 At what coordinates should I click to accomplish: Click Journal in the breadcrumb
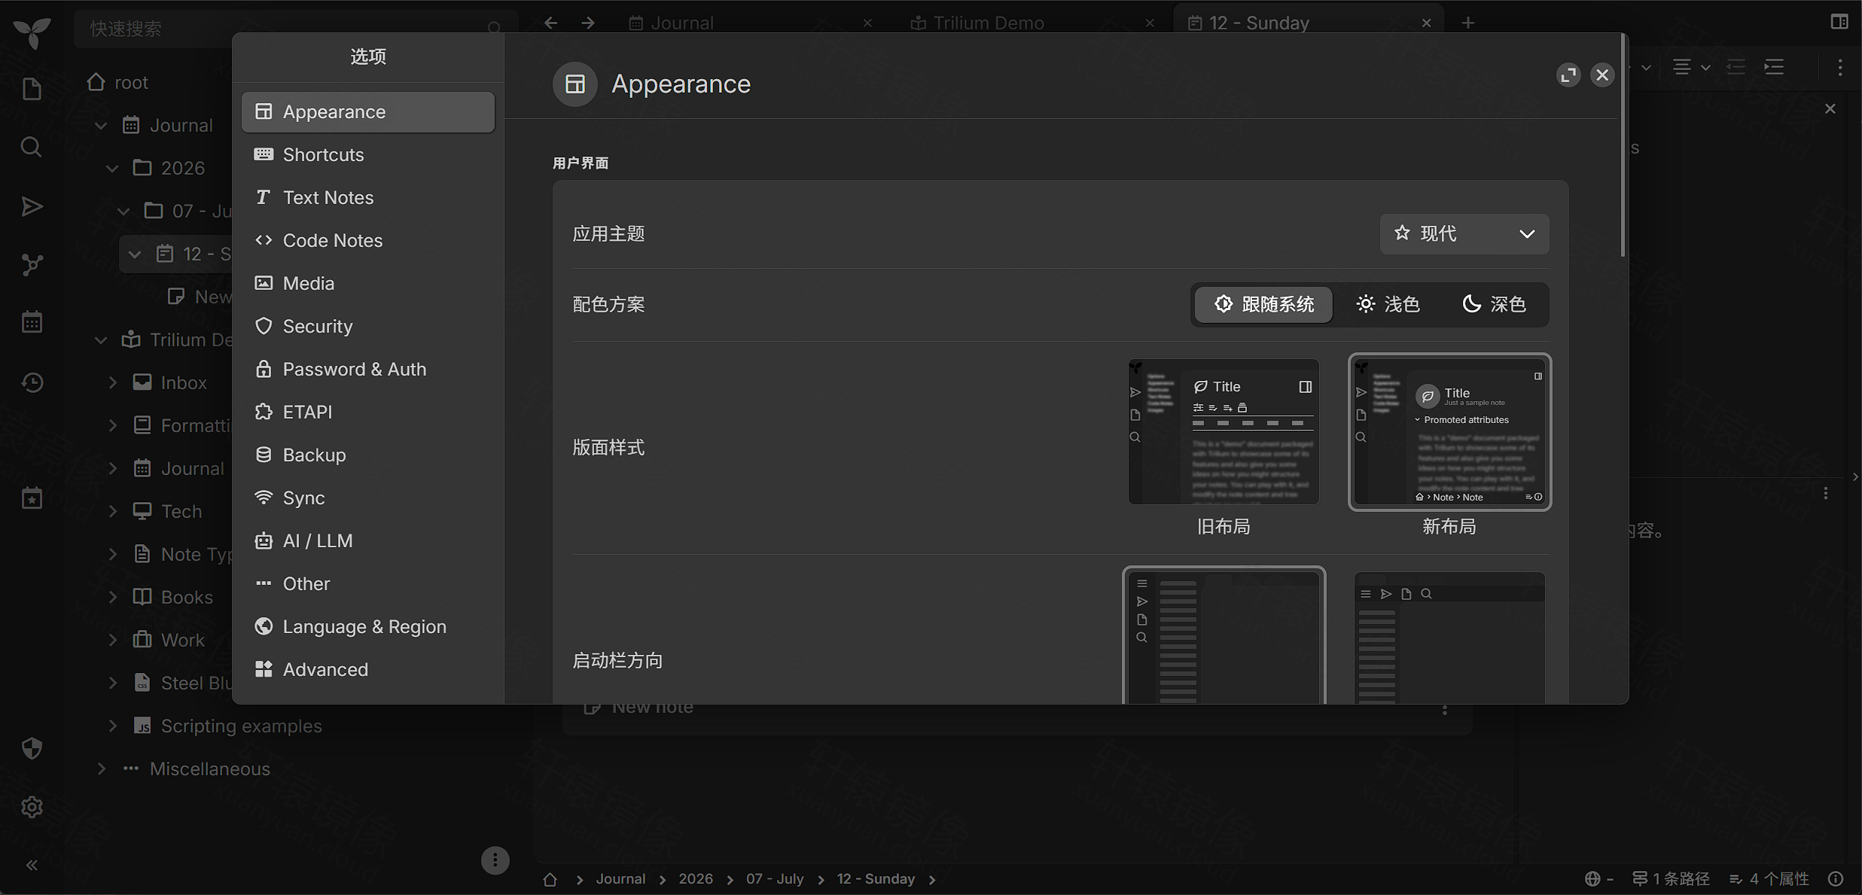coord(620,879)
